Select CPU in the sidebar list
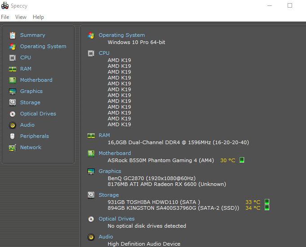 click(26, 57)
